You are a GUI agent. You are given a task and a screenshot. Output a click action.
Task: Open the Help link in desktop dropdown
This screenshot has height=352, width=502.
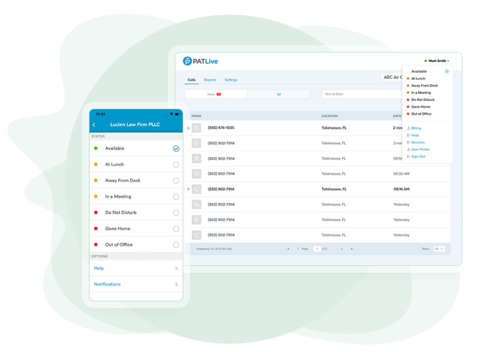click(415, 135)
